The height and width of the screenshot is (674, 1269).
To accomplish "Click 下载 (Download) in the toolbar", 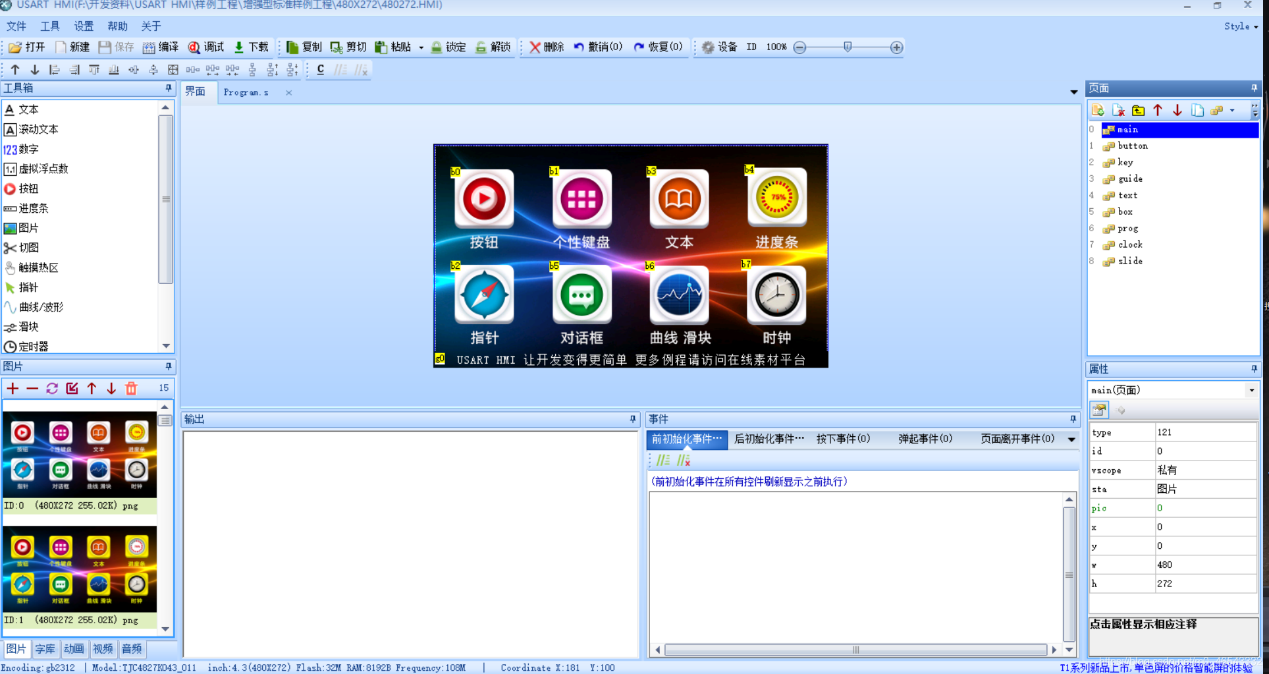I will (252, 47).
